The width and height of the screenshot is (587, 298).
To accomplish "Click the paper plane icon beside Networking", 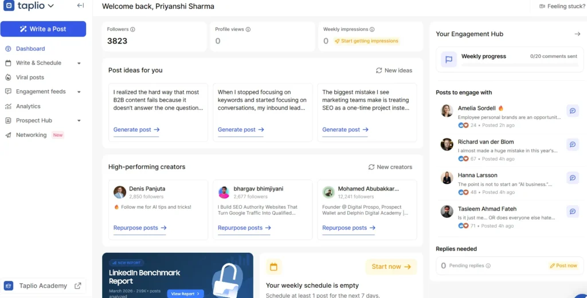I will click(x=8, y=135).
